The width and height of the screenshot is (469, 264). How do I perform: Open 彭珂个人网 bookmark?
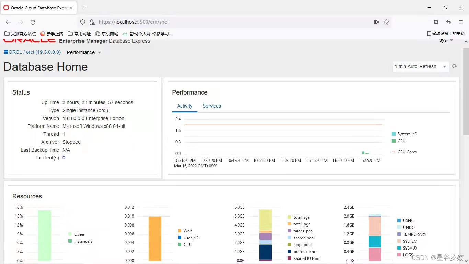coord(147,34)
